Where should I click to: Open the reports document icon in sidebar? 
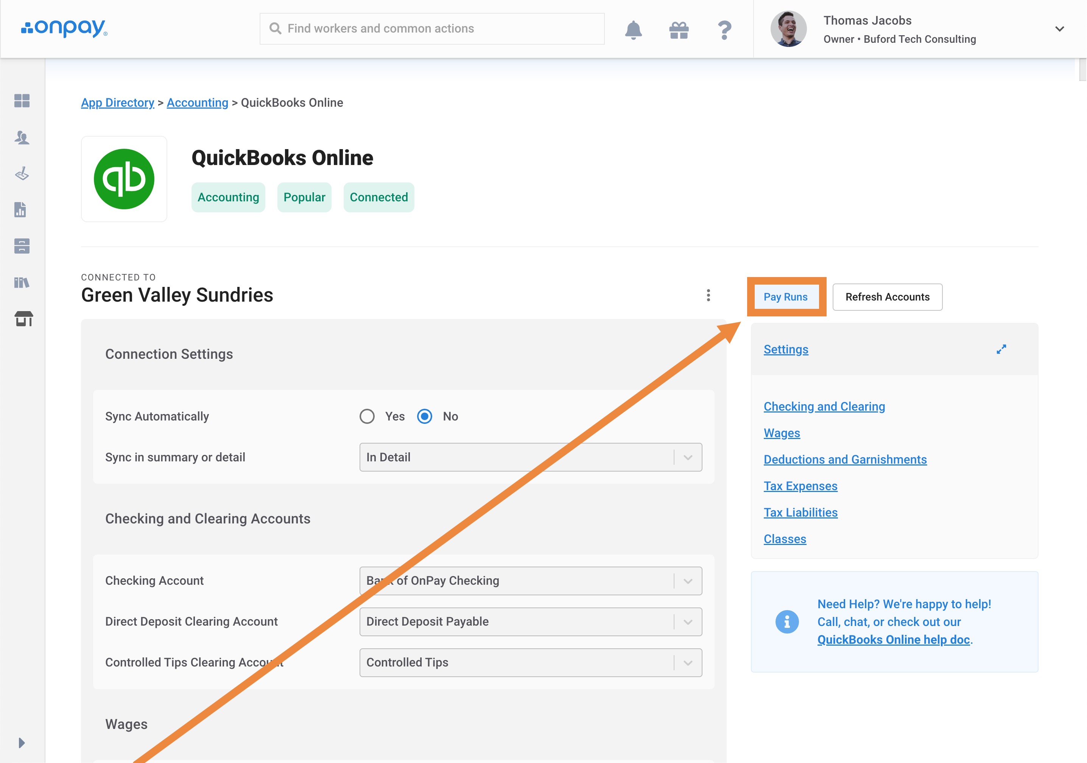(x=20, y=210)
